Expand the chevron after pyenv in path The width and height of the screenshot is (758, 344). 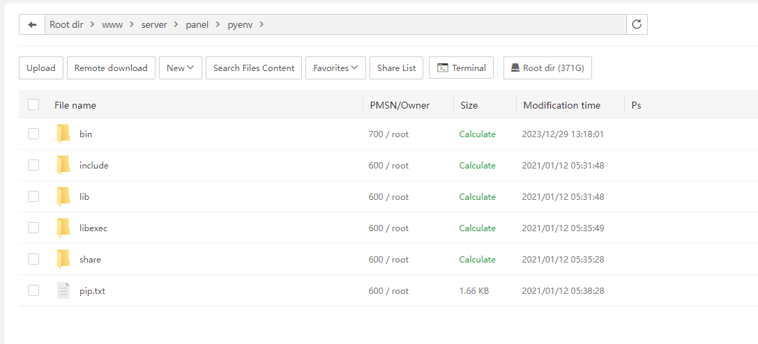[261, 24]
